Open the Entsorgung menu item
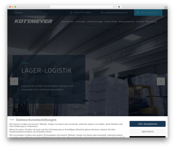 pyautogui.click(x=151, y=22)
